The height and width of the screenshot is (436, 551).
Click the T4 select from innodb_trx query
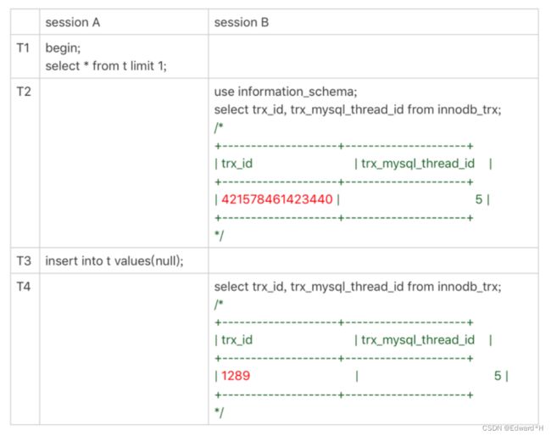tap(358, 287)
